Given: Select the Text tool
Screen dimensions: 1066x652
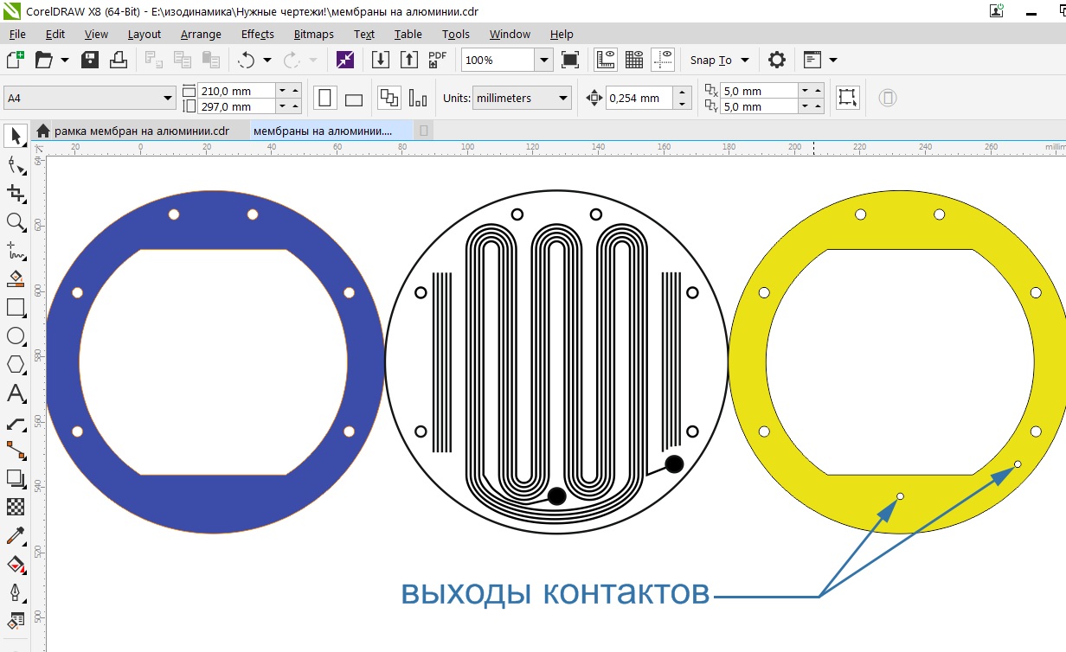Looking at the screenshot, I should [16, 393].
